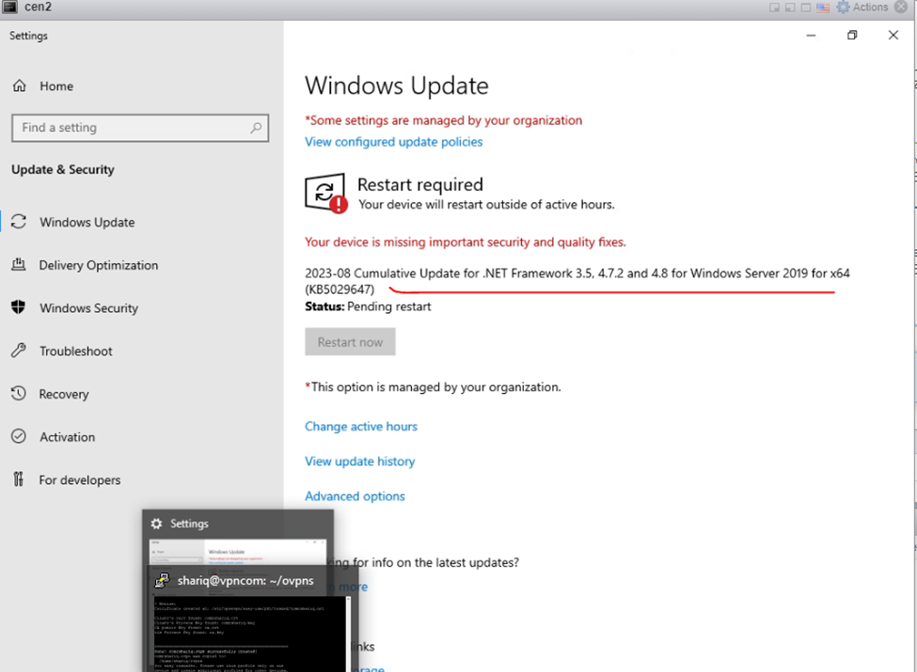Click the Activation checkmark icon

pos(19,437)
